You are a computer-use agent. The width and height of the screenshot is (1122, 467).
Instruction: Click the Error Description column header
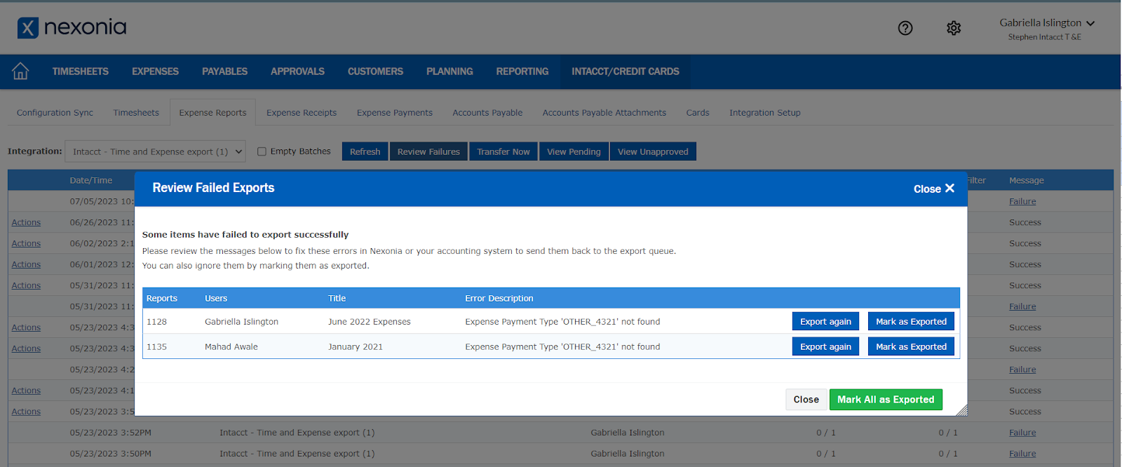(x=499, y=298)
